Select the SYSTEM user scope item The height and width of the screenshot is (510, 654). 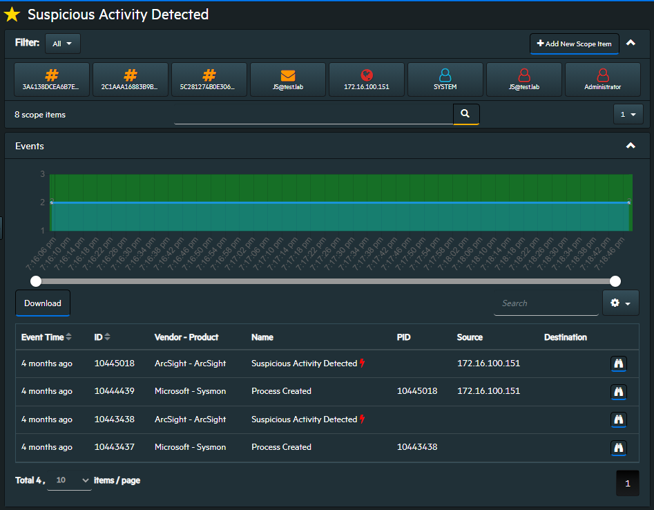point(445,79)
